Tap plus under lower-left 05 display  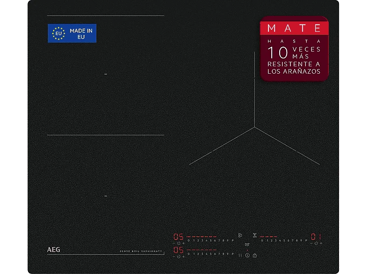point(183,257)
